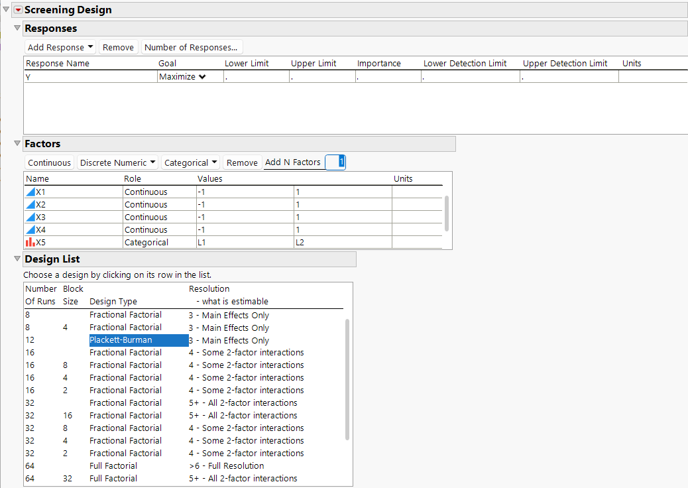The width and height of the screenshot is (688, 488).
Task: Open the Discrete Numeric dropdown
Action: (x=118, y=163)
